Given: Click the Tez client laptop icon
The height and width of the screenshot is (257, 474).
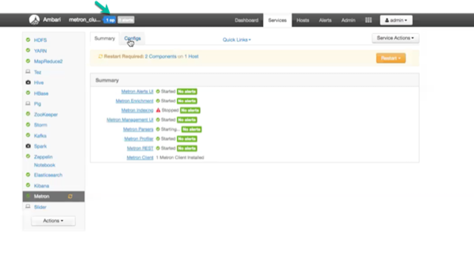Looking at the screenshot, I should point(28,72).
